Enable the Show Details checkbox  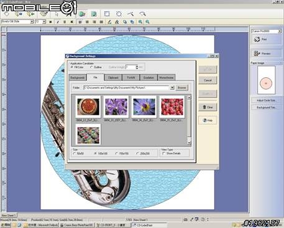click(x=163, y=153)
